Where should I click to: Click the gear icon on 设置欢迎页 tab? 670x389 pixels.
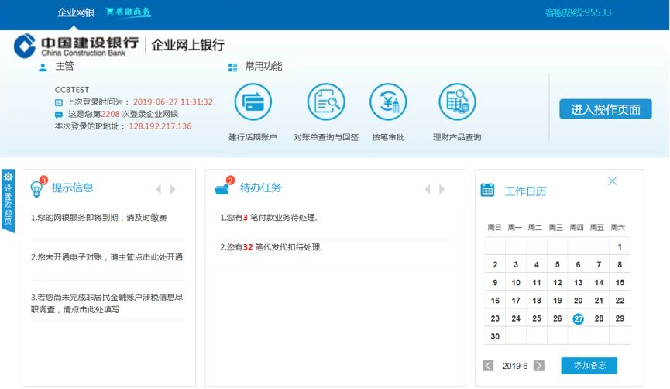click(x=8, y=177)
